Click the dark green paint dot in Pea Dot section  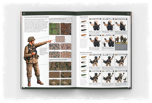pos(90,71)
